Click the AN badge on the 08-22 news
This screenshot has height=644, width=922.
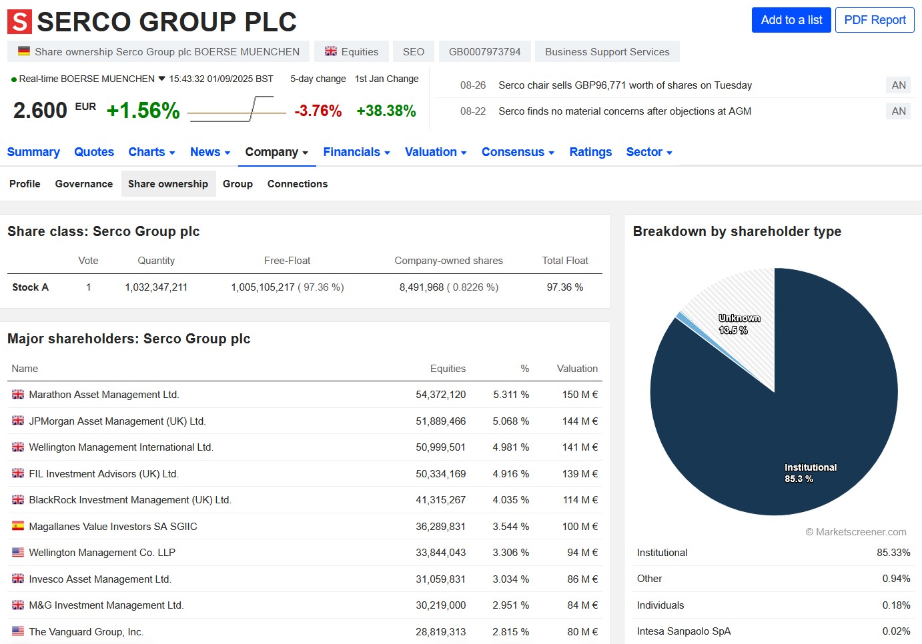[899, 111]
